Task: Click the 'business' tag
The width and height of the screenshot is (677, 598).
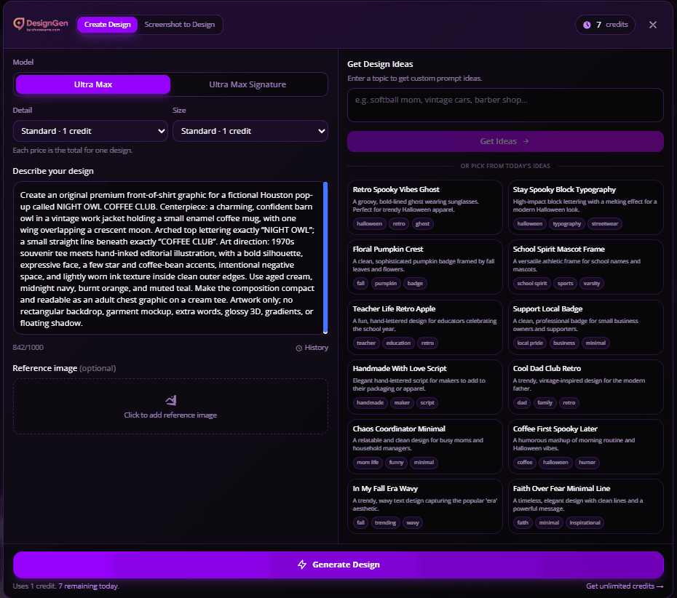Action: coord(564,343)
